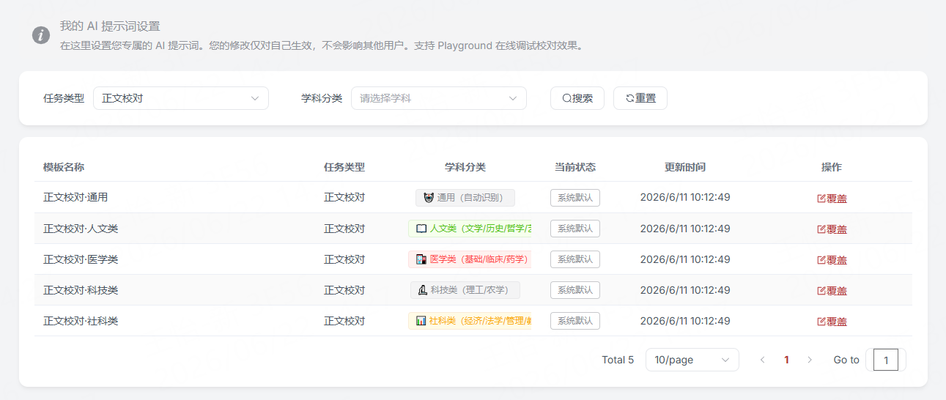Click the 操作 column header

(x=832, y=167)
